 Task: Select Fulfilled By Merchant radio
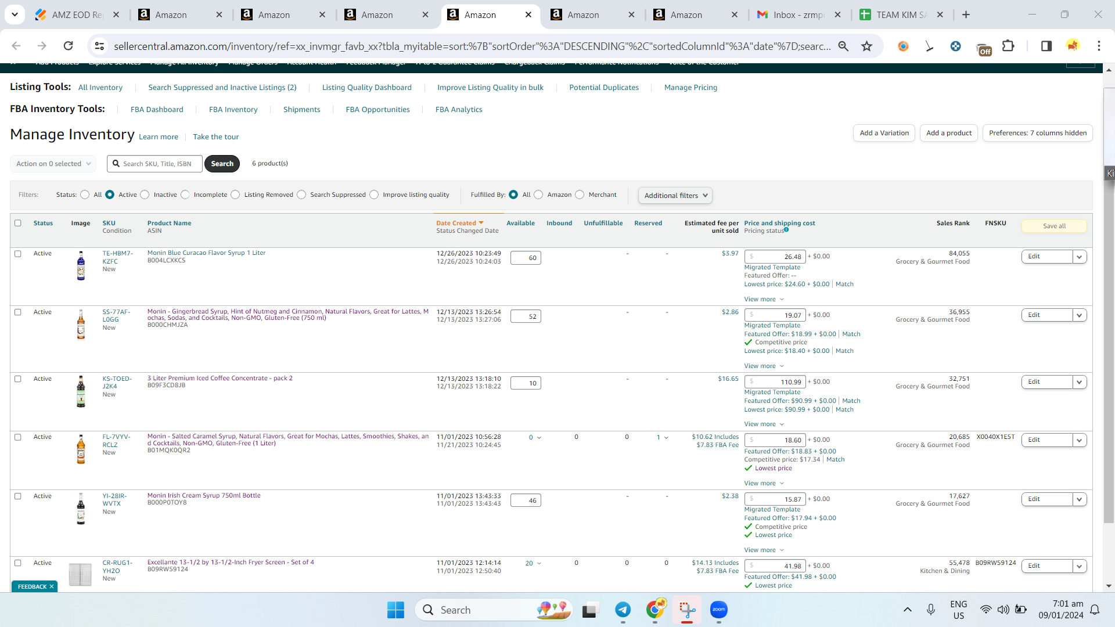(x=580, y=194)
